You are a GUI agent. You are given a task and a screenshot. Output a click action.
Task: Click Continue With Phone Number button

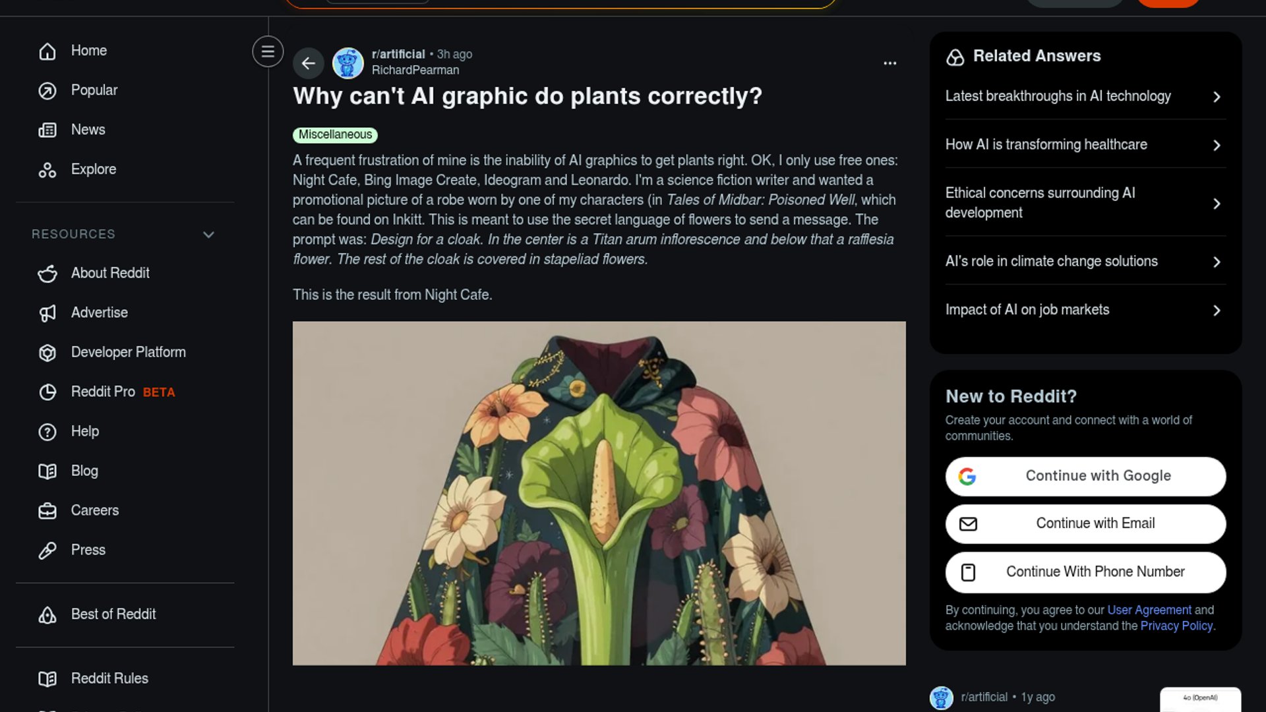[x=1085, y=572]
